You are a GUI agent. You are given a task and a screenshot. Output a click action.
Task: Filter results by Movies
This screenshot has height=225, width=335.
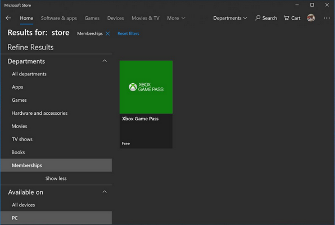[56, 126]
